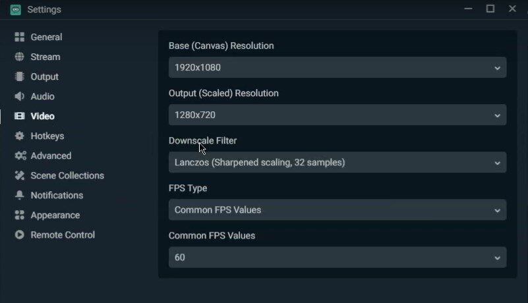Click the Scene Collections icon
Screen dimensions: 528x303
[20, 176]
